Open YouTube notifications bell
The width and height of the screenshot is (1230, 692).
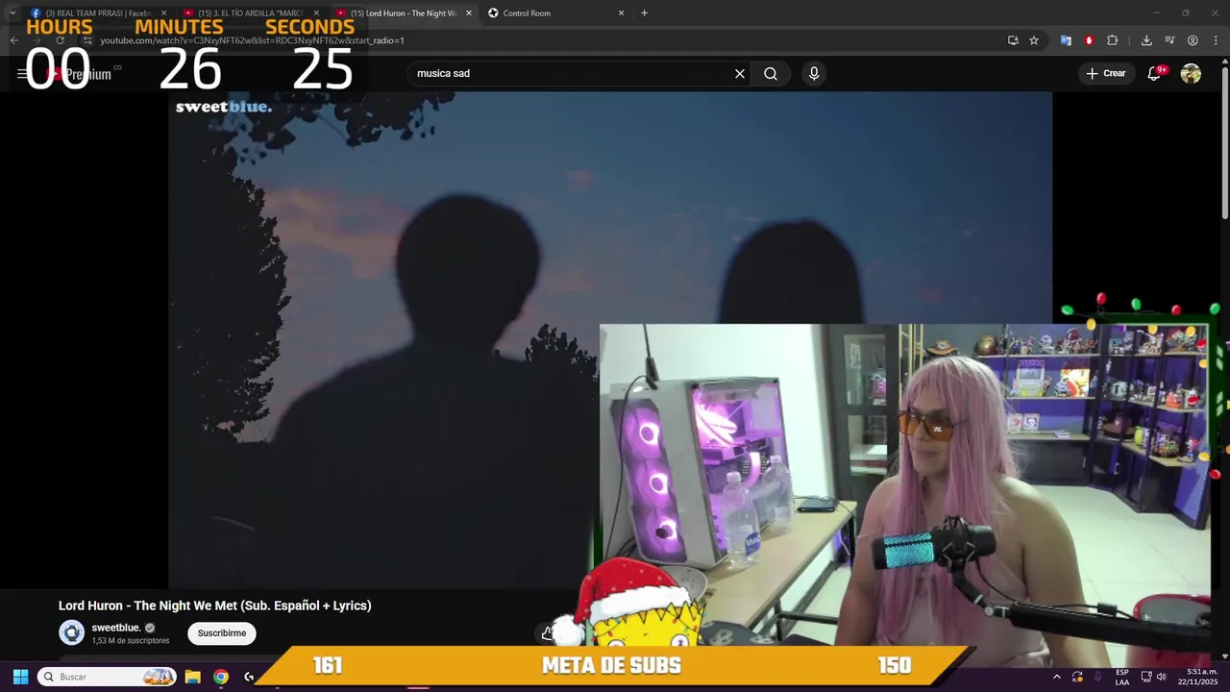click(x=1155, y=73)
